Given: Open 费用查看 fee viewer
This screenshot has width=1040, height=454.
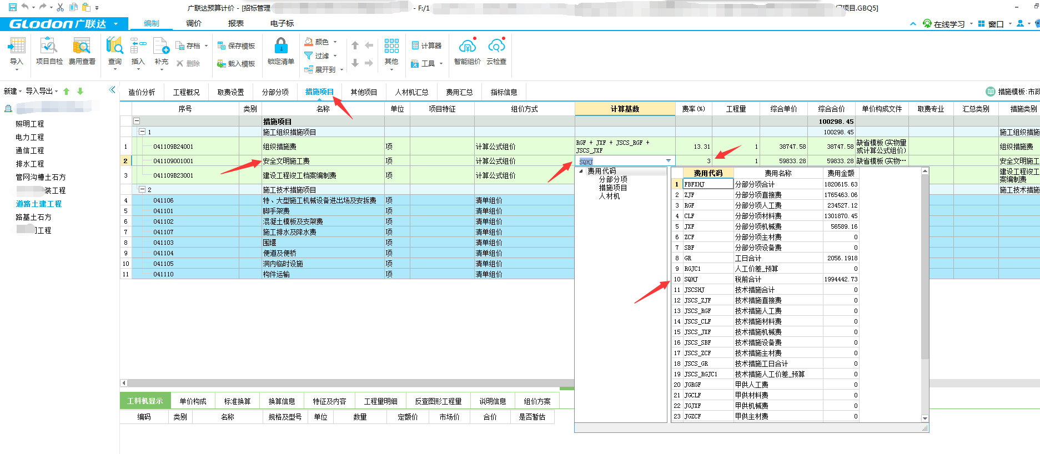Looking at the screenshot, I should 82,52.
